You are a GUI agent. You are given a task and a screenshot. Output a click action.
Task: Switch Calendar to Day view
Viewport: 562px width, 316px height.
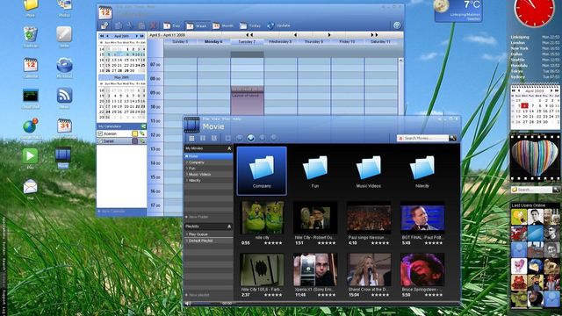[x=172, y=25]
